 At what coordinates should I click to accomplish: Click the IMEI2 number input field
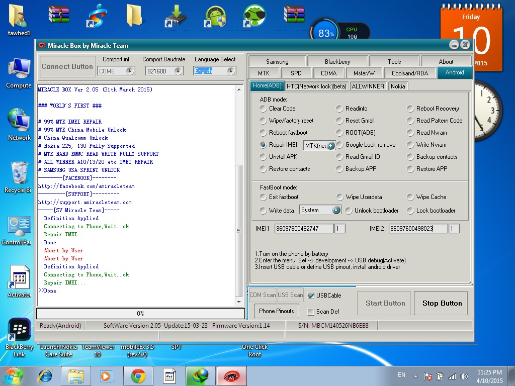click(418, 229)
